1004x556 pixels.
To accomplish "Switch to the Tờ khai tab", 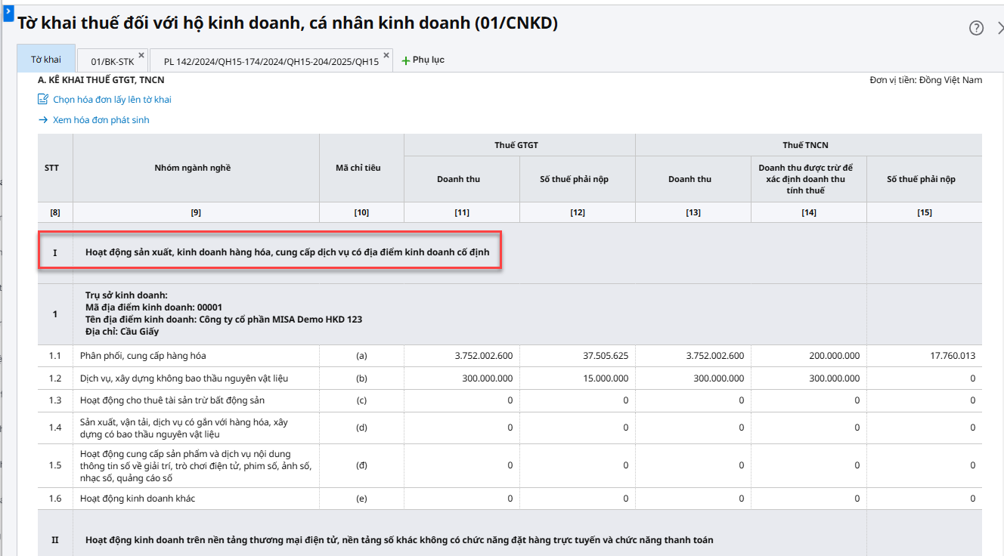I will click(46, 60).
